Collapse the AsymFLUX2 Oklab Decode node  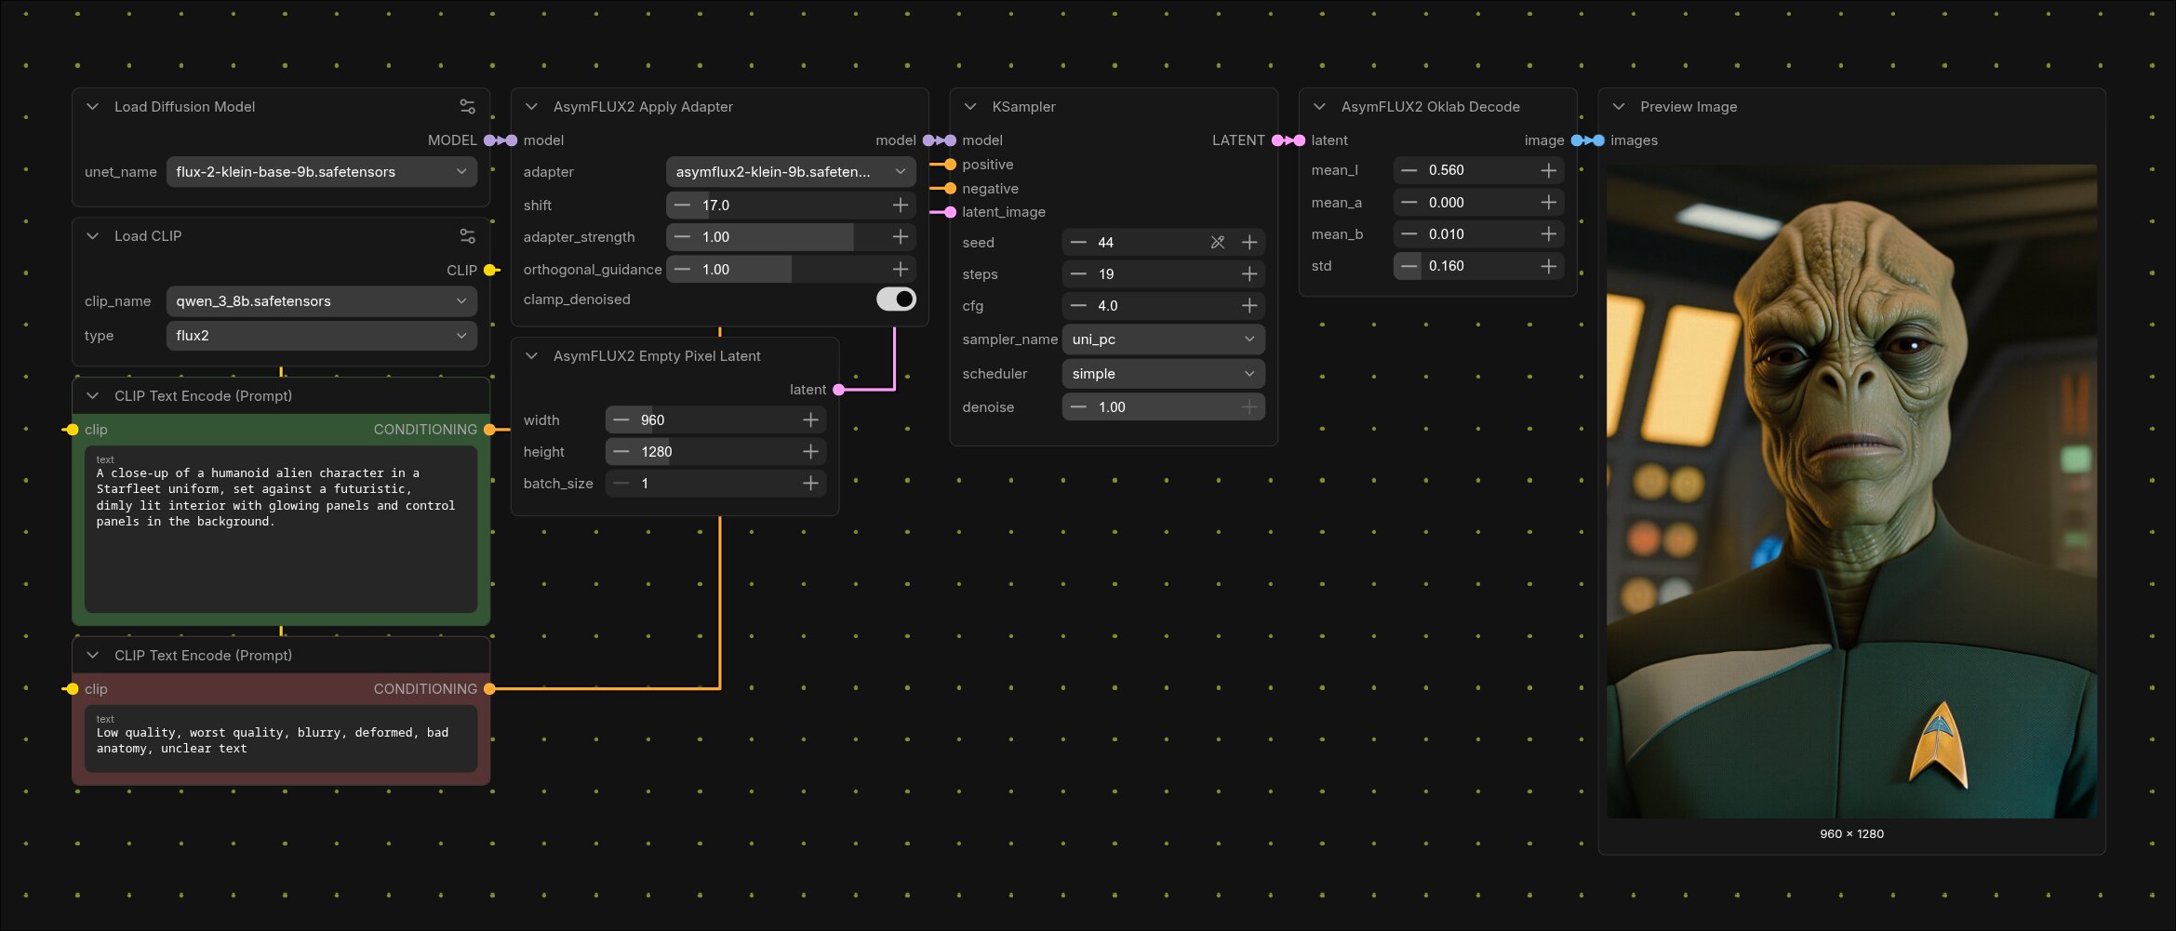click(x=1319, y=107)
